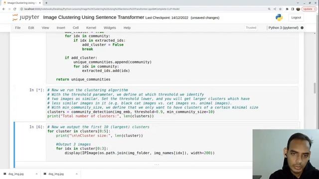
Task: Click the browser address bar URL
Action: point(102,9)
